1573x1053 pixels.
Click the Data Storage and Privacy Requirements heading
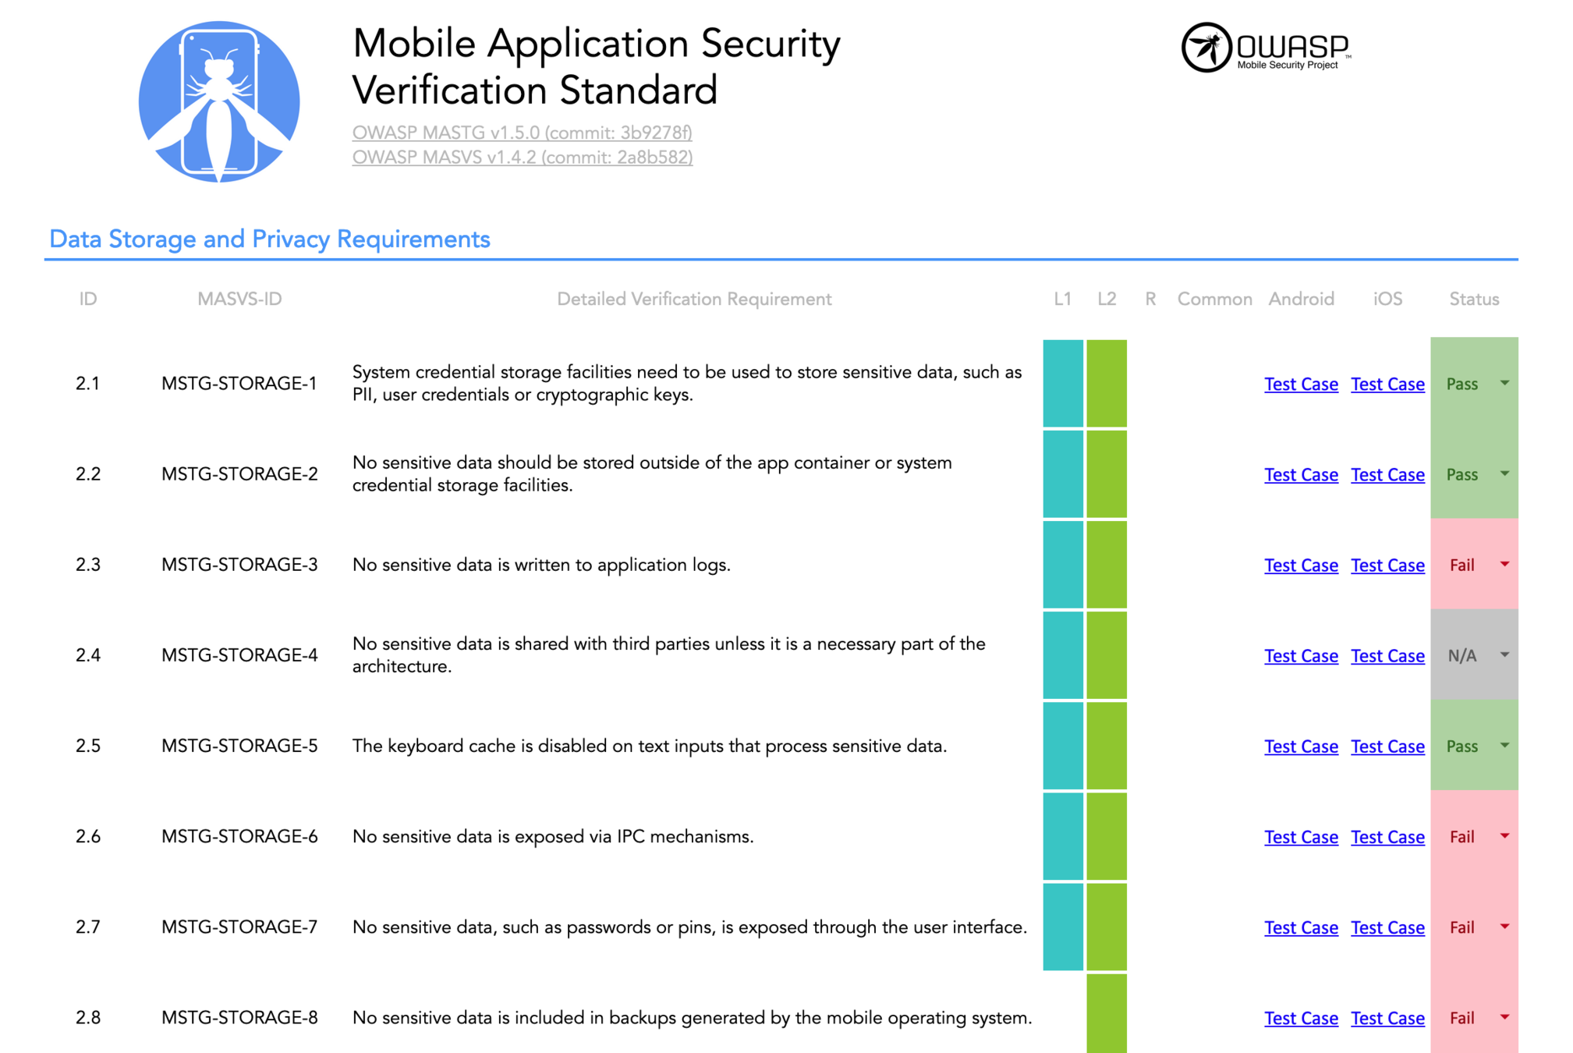pos(269,239)
